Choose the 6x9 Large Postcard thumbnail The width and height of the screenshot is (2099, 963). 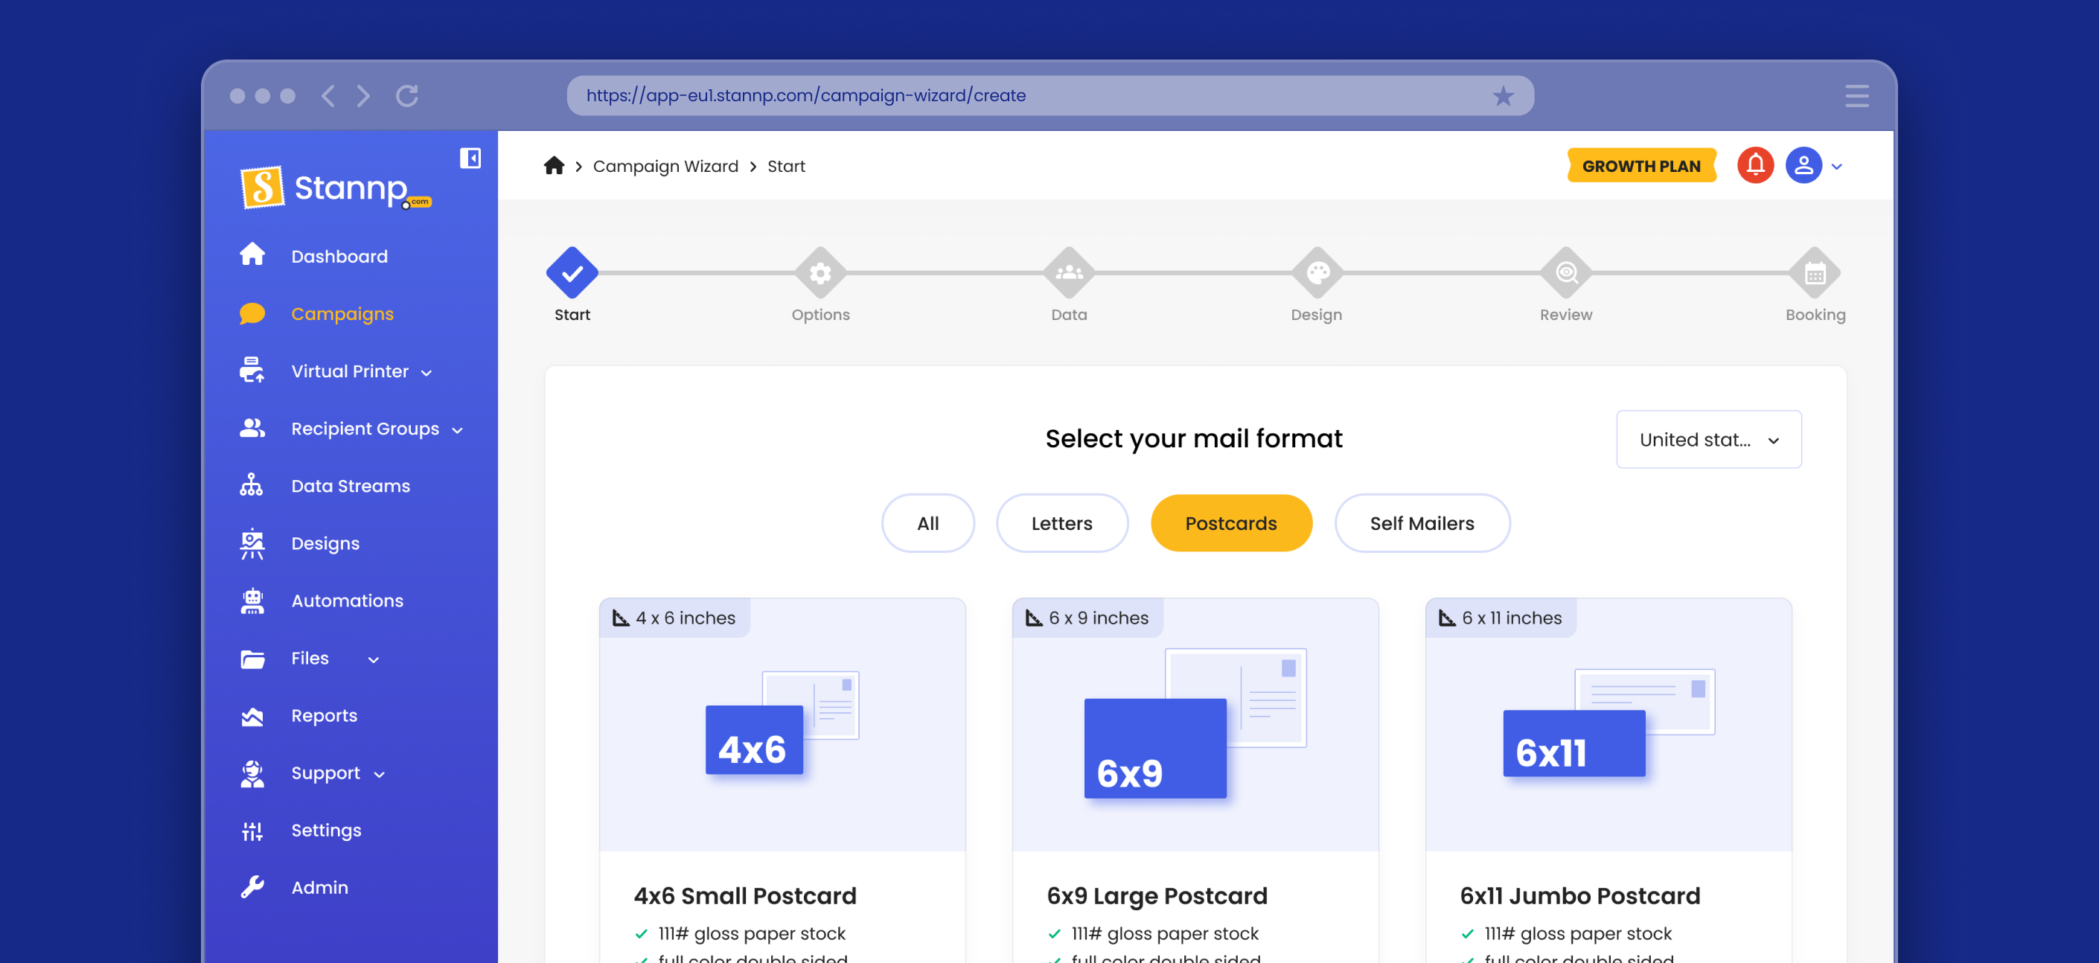[x=1195, y=725]
